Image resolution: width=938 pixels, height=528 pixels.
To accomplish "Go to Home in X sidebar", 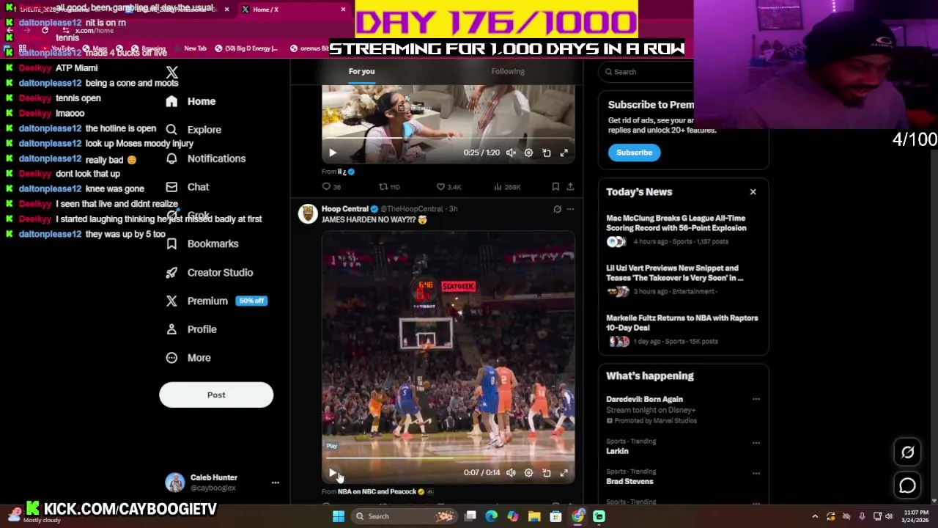I will click(x=191, y=101).
